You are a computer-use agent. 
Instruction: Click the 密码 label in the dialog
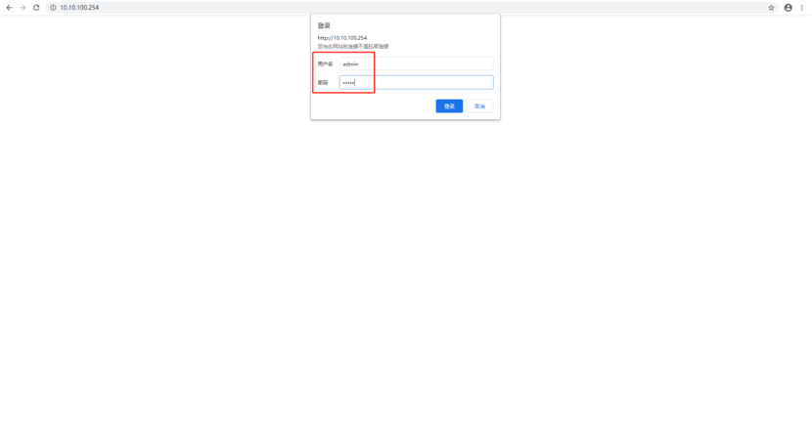pyautogui.click(x=322, y=83)
